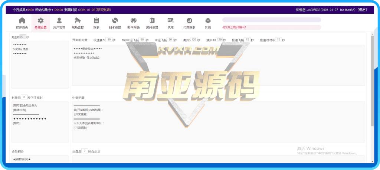This screenshot has width=380, height=170.
Task: Focus the 全军修整 停止攻击 message text area
Action: click(x=218, y=65)
